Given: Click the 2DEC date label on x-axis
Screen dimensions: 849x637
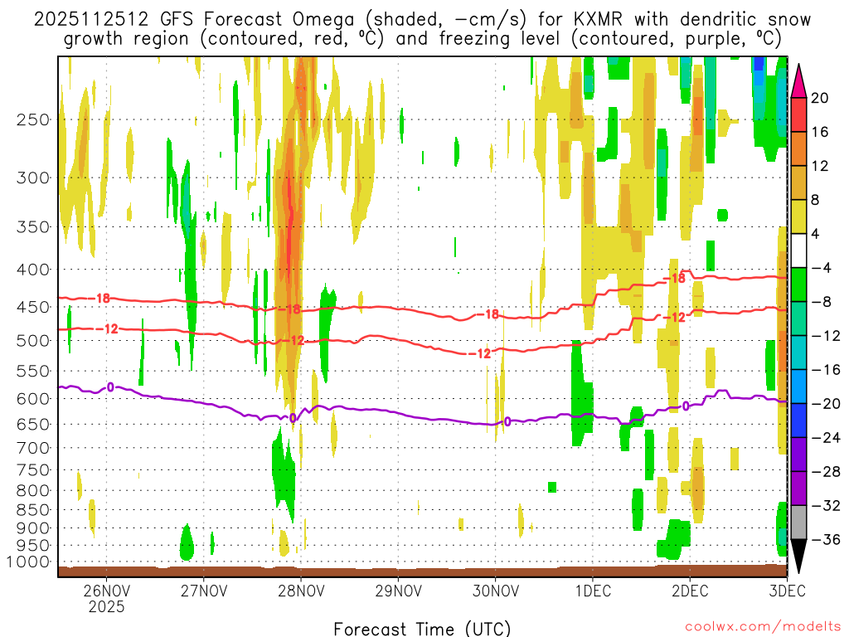Looking at the screenshot, I should tap(690, 591).
